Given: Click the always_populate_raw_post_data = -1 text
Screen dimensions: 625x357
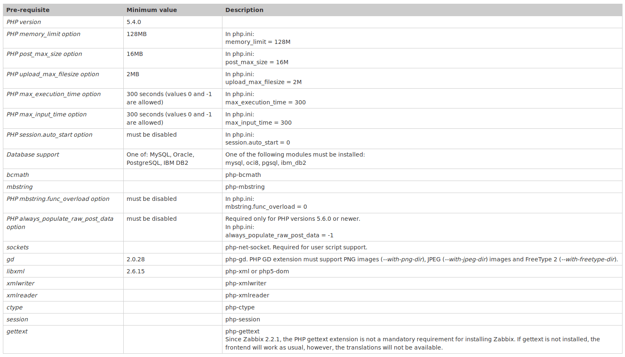Looking at the screenshot, I should tap(279, 235).
